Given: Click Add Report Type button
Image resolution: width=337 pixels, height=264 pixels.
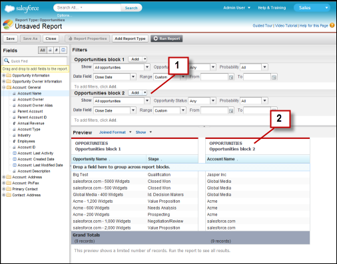Looking at the screenshot, I should pos(130,39).
